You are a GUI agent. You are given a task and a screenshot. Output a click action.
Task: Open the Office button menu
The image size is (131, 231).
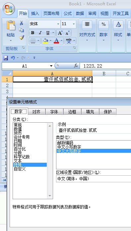coord(9,9)
